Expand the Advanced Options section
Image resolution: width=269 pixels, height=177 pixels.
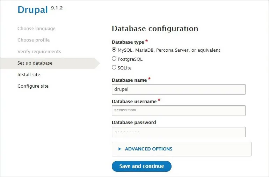click(148, 149)
